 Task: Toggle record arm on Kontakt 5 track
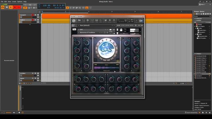[33, 15]
